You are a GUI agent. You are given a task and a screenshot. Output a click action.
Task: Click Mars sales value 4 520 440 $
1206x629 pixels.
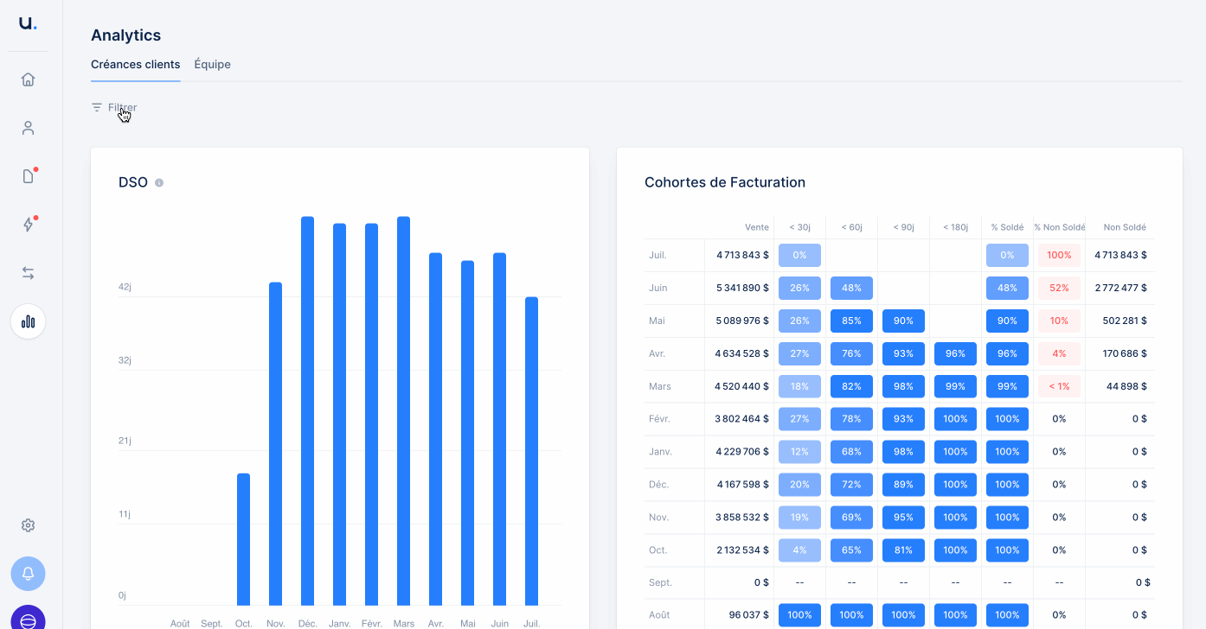[742, 386]
